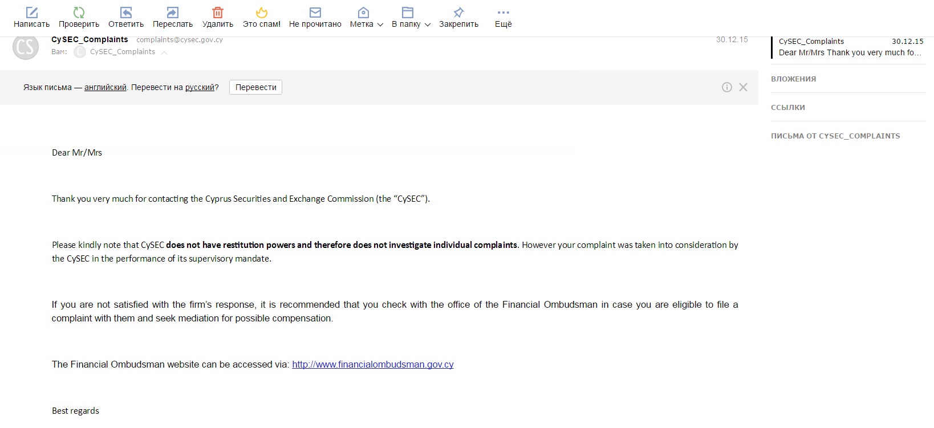Click the Проверить refresh mail icon
934x428 pixels.
pos(79,12)
